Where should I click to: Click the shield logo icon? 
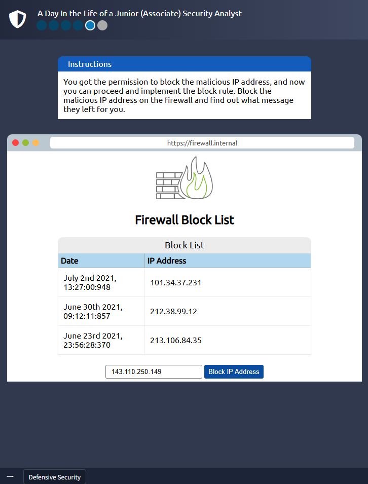(x=17, y=19)
